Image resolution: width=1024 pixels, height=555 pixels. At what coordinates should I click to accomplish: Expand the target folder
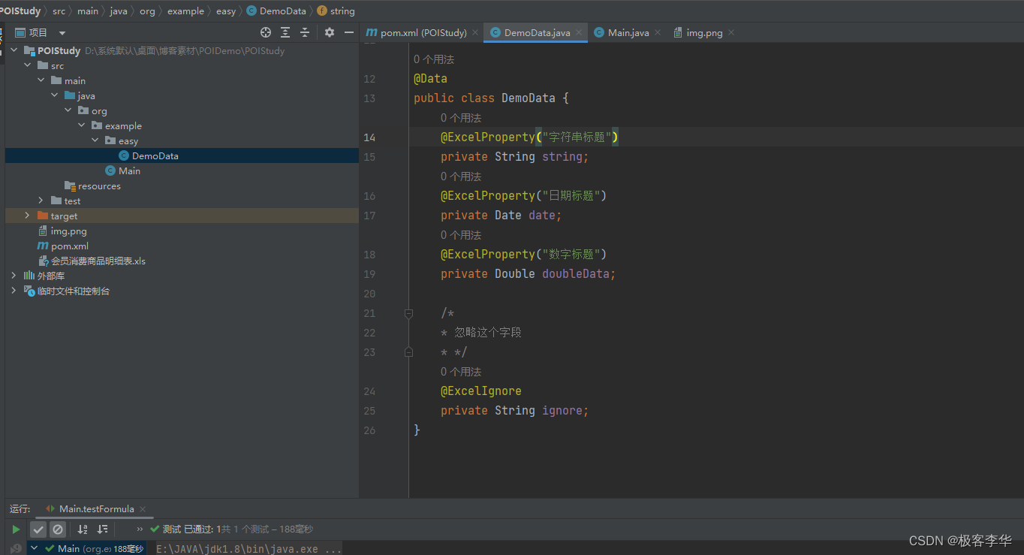(27, 216)
